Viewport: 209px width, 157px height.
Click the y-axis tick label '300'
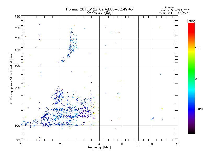[17, 66]
